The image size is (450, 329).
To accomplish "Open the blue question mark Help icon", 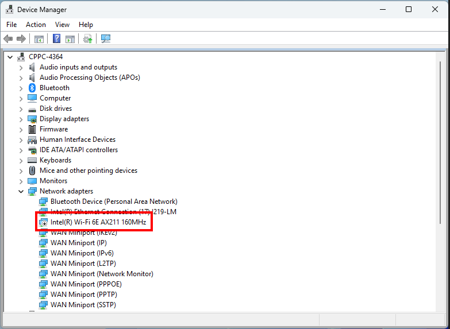I will 56,38.
